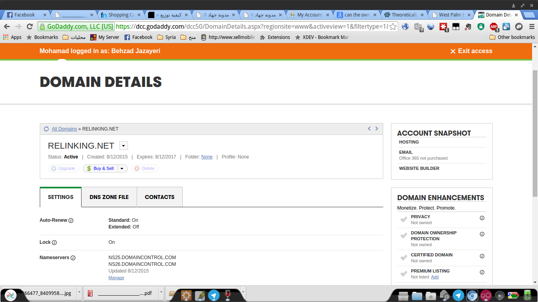
Task: Refresh the domain list icon beside All Domains
Action: [x=46, y=129]
